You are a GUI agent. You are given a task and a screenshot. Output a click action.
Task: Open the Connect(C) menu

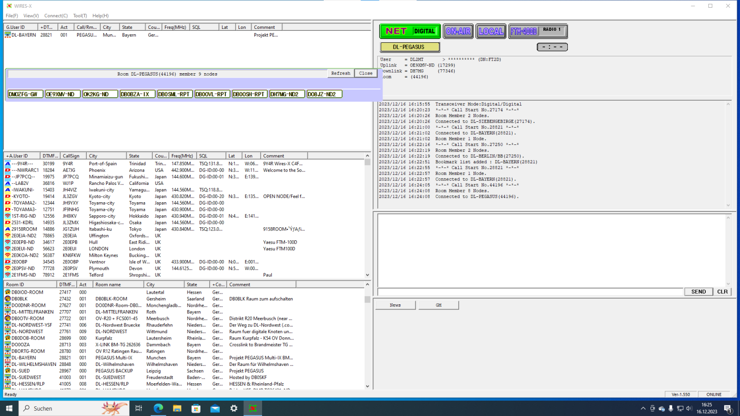pos(55,15)
